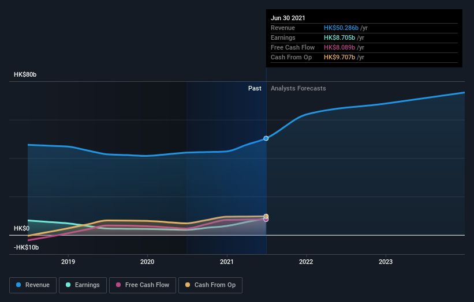474x302 pixels.
Task: Toggle the Earnings legend button
Action: pyautogui.click(x=83, y=285)
